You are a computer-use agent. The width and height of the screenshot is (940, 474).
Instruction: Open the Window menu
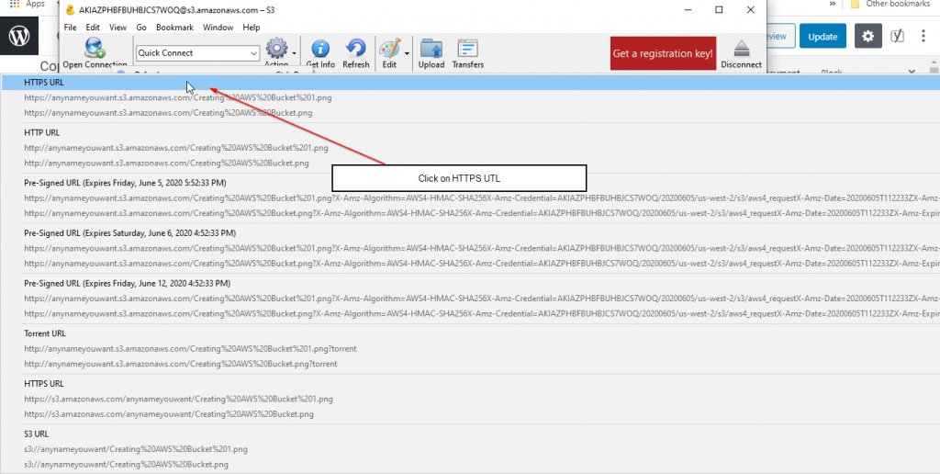click(218, 27)
